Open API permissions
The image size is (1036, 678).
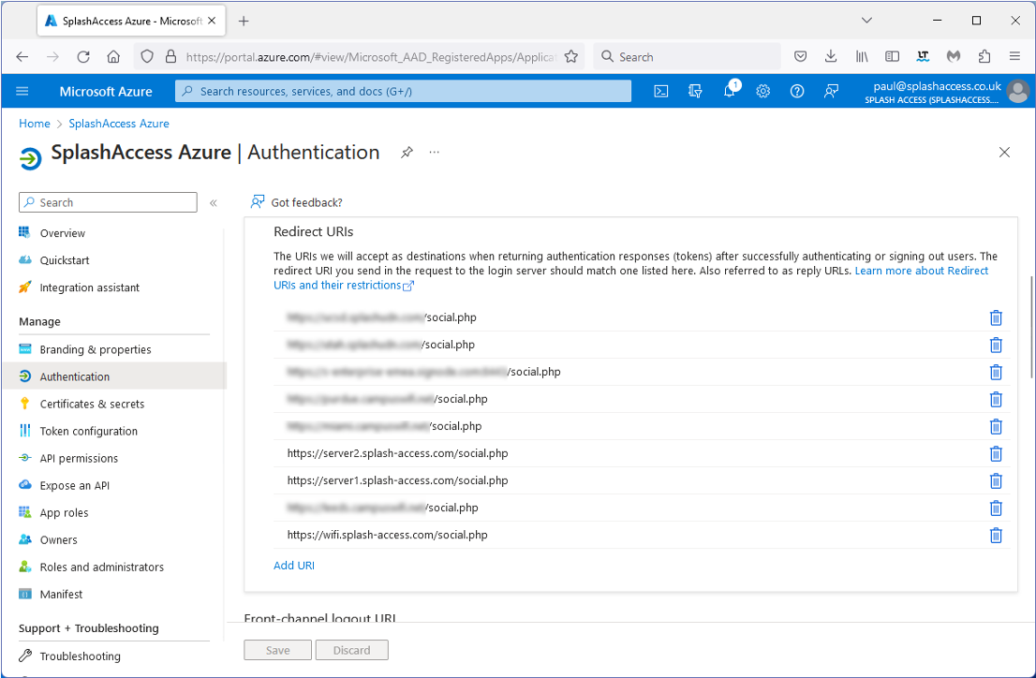click(x=79, y=458)
